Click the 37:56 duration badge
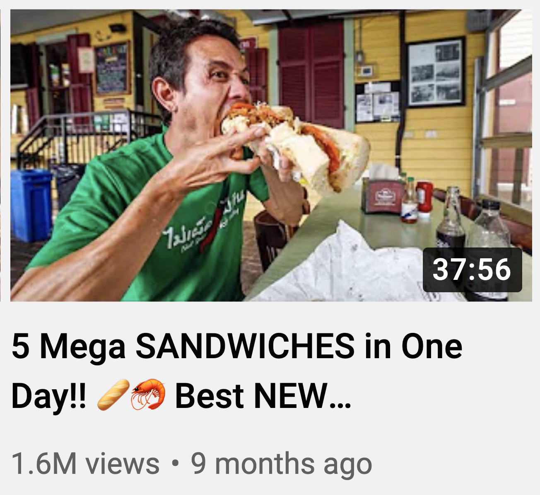540x495 pixels. pos(472,270)
